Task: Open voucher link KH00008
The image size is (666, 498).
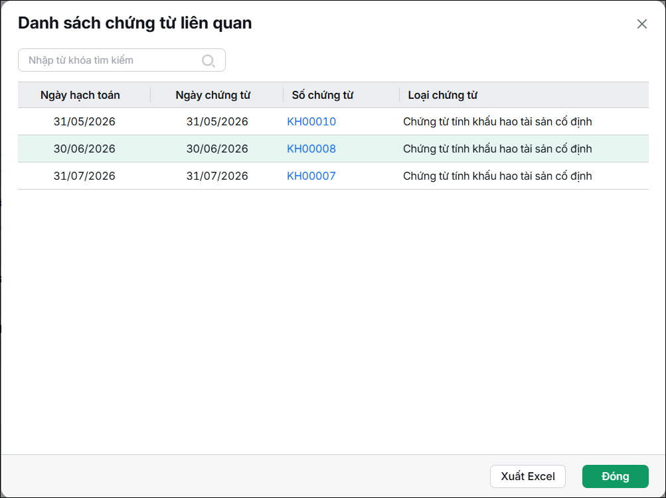Action: point(311,149)
